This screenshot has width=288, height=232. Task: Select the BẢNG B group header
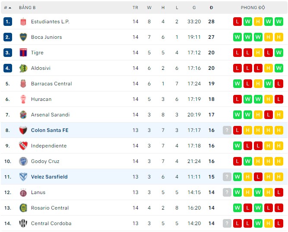tap(27, 8)
